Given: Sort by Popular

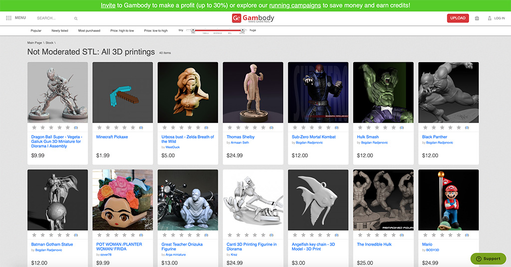Looking at the screenshot, I should (x=36, y=31).
